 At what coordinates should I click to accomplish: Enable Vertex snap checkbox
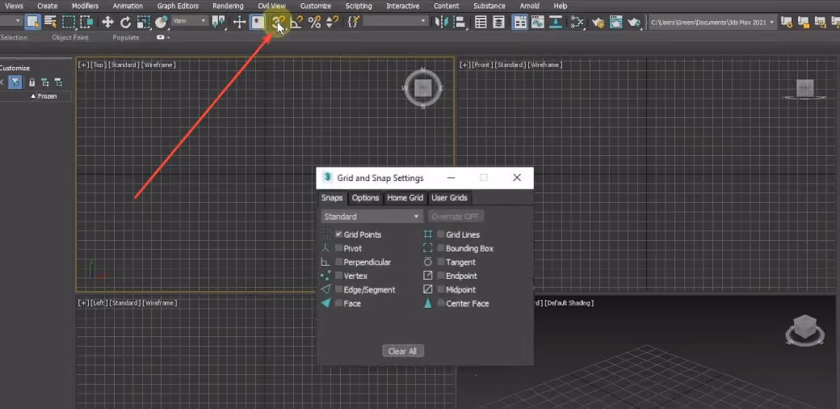click(x=338, y=276)
